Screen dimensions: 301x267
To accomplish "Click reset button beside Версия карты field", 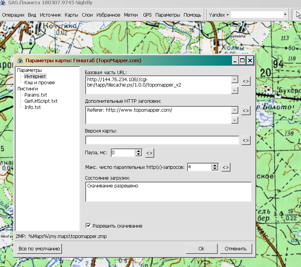I will click(246, 140).
